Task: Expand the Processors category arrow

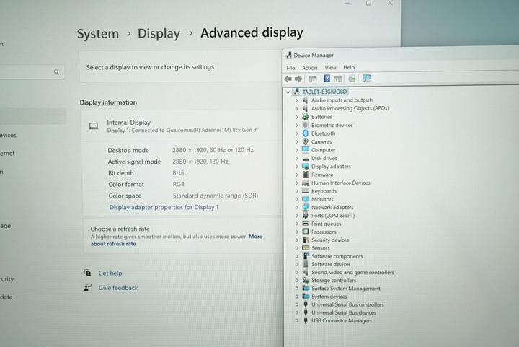Action: pyautogui.click(x=296, y=232)
